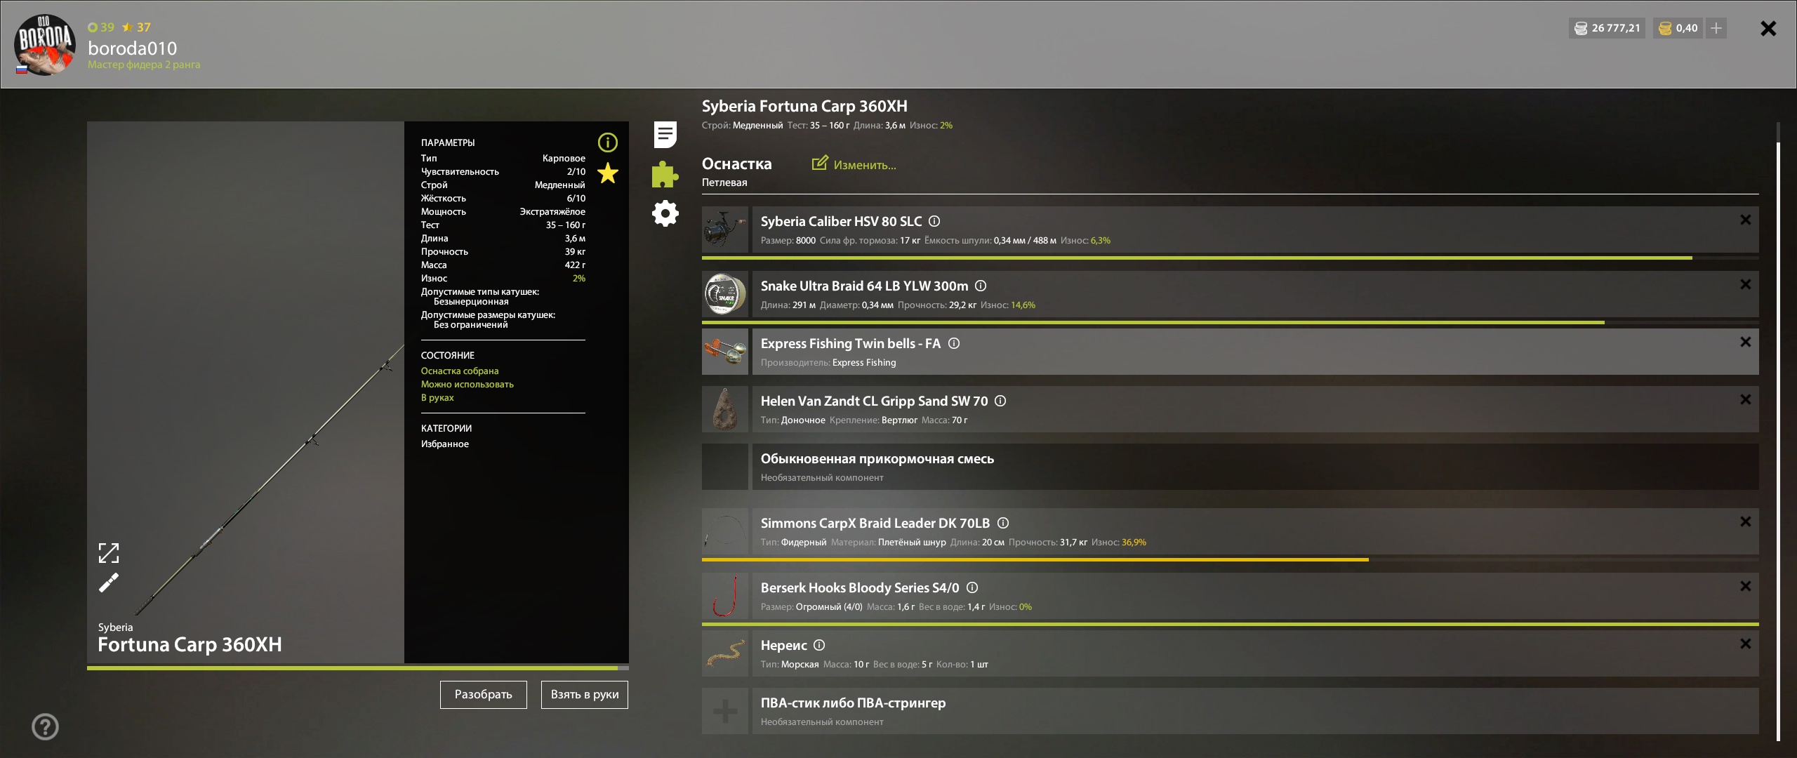The width and height of the screenshot is (1797, 758).
Task: Click the level 39 indicator
Action: click(x=101, y=27)
